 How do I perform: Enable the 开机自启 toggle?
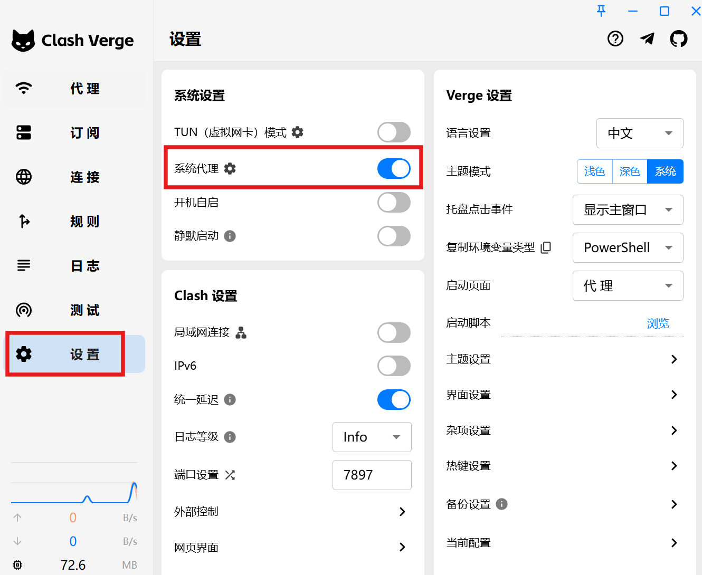394,203
